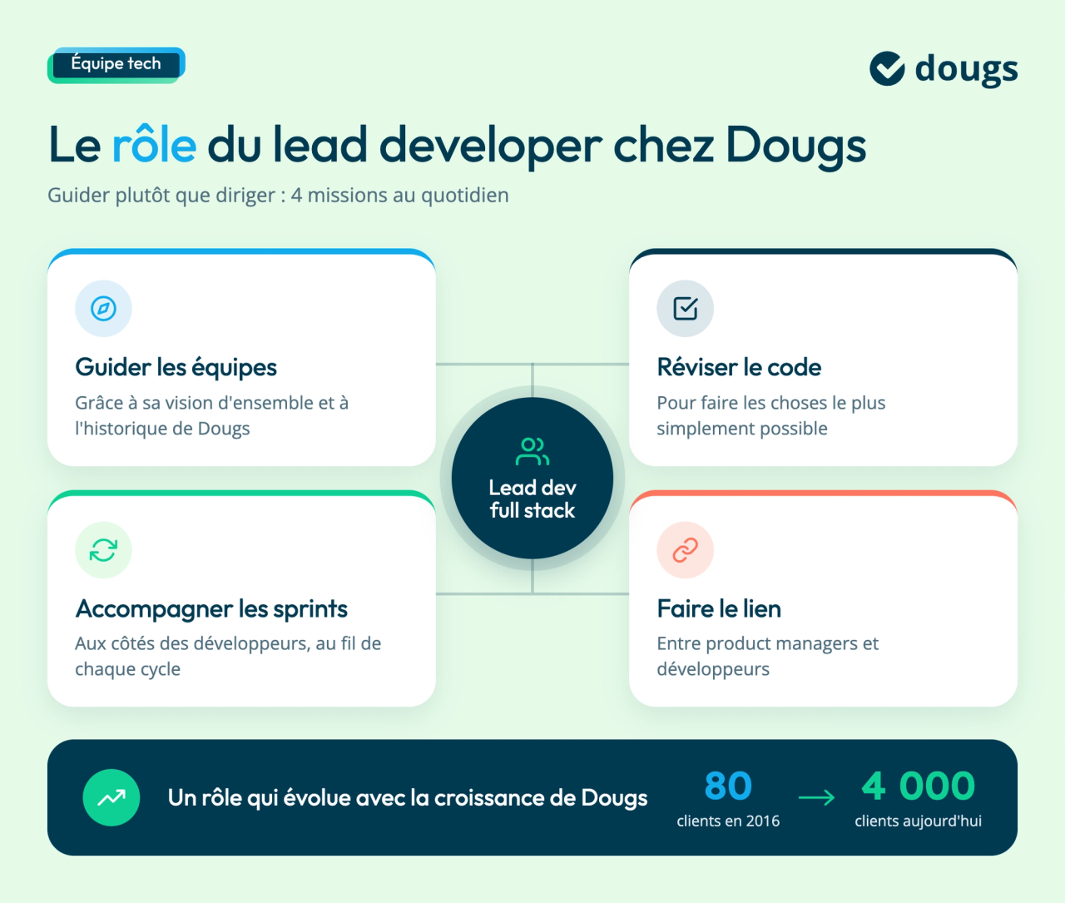This screenshot has width=1065, height=903.
Task: Click the green number "4 000"
Action: tap(919, 786)
